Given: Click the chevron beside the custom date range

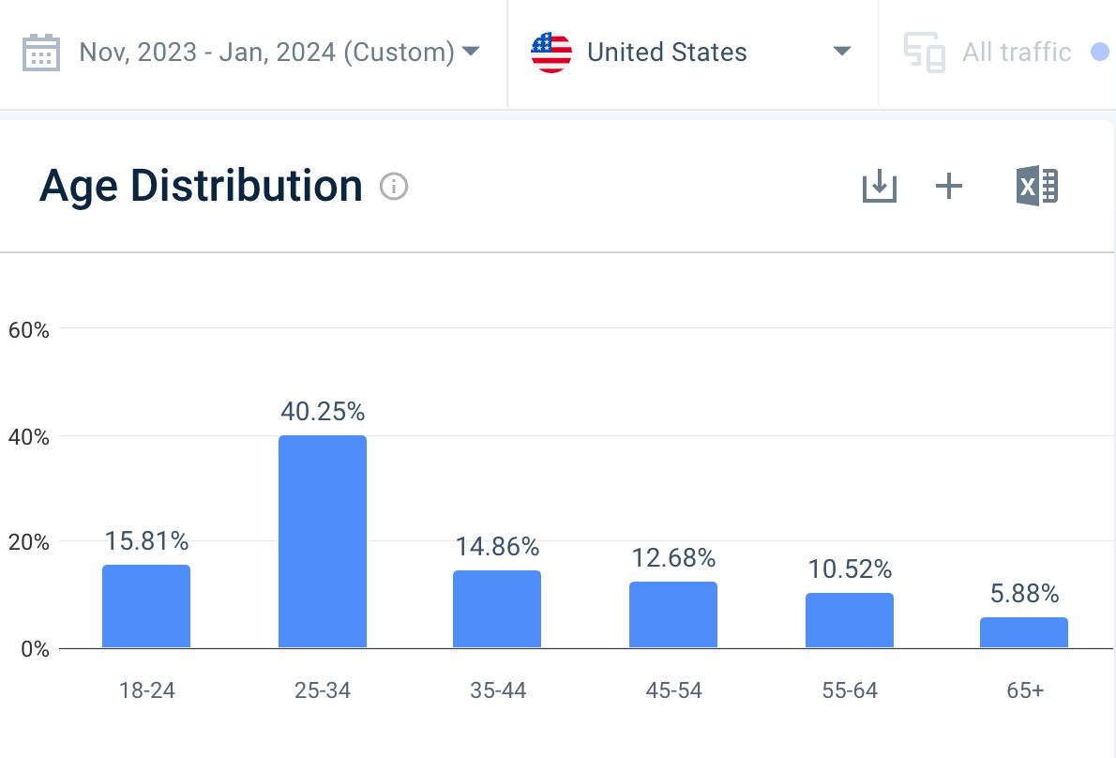Looking at the screenshot, I should 471,52.
